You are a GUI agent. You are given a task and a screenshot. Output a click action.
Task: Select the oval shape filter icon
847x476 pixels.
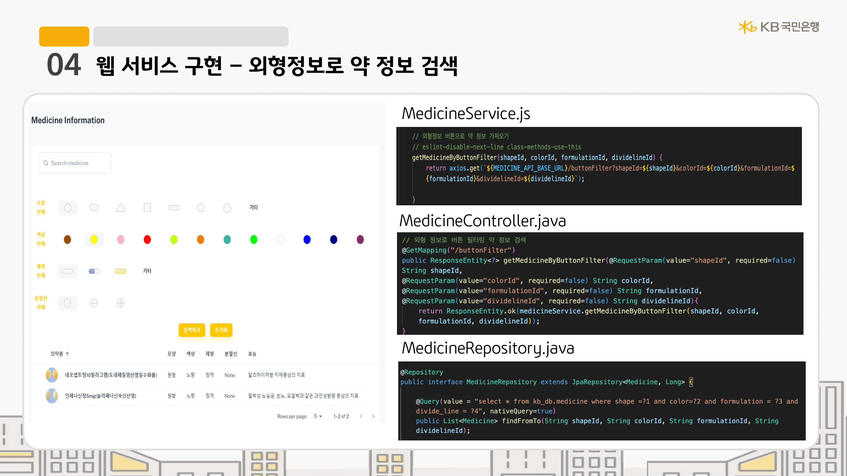94,208
